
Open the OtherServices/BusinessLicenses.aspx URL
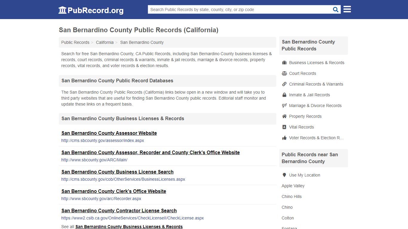(123, 179)
